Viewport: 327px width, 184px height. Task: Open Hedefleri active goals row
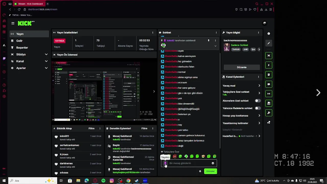[x=241, y=136]
